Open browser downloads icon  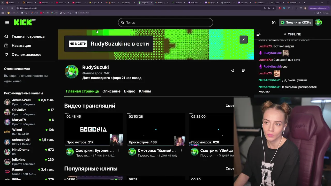tap(296, 8)
